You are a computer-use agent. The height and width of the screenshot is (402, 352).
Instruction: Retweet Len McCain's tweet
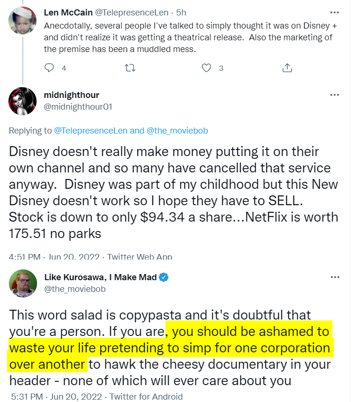pos(130,68)
